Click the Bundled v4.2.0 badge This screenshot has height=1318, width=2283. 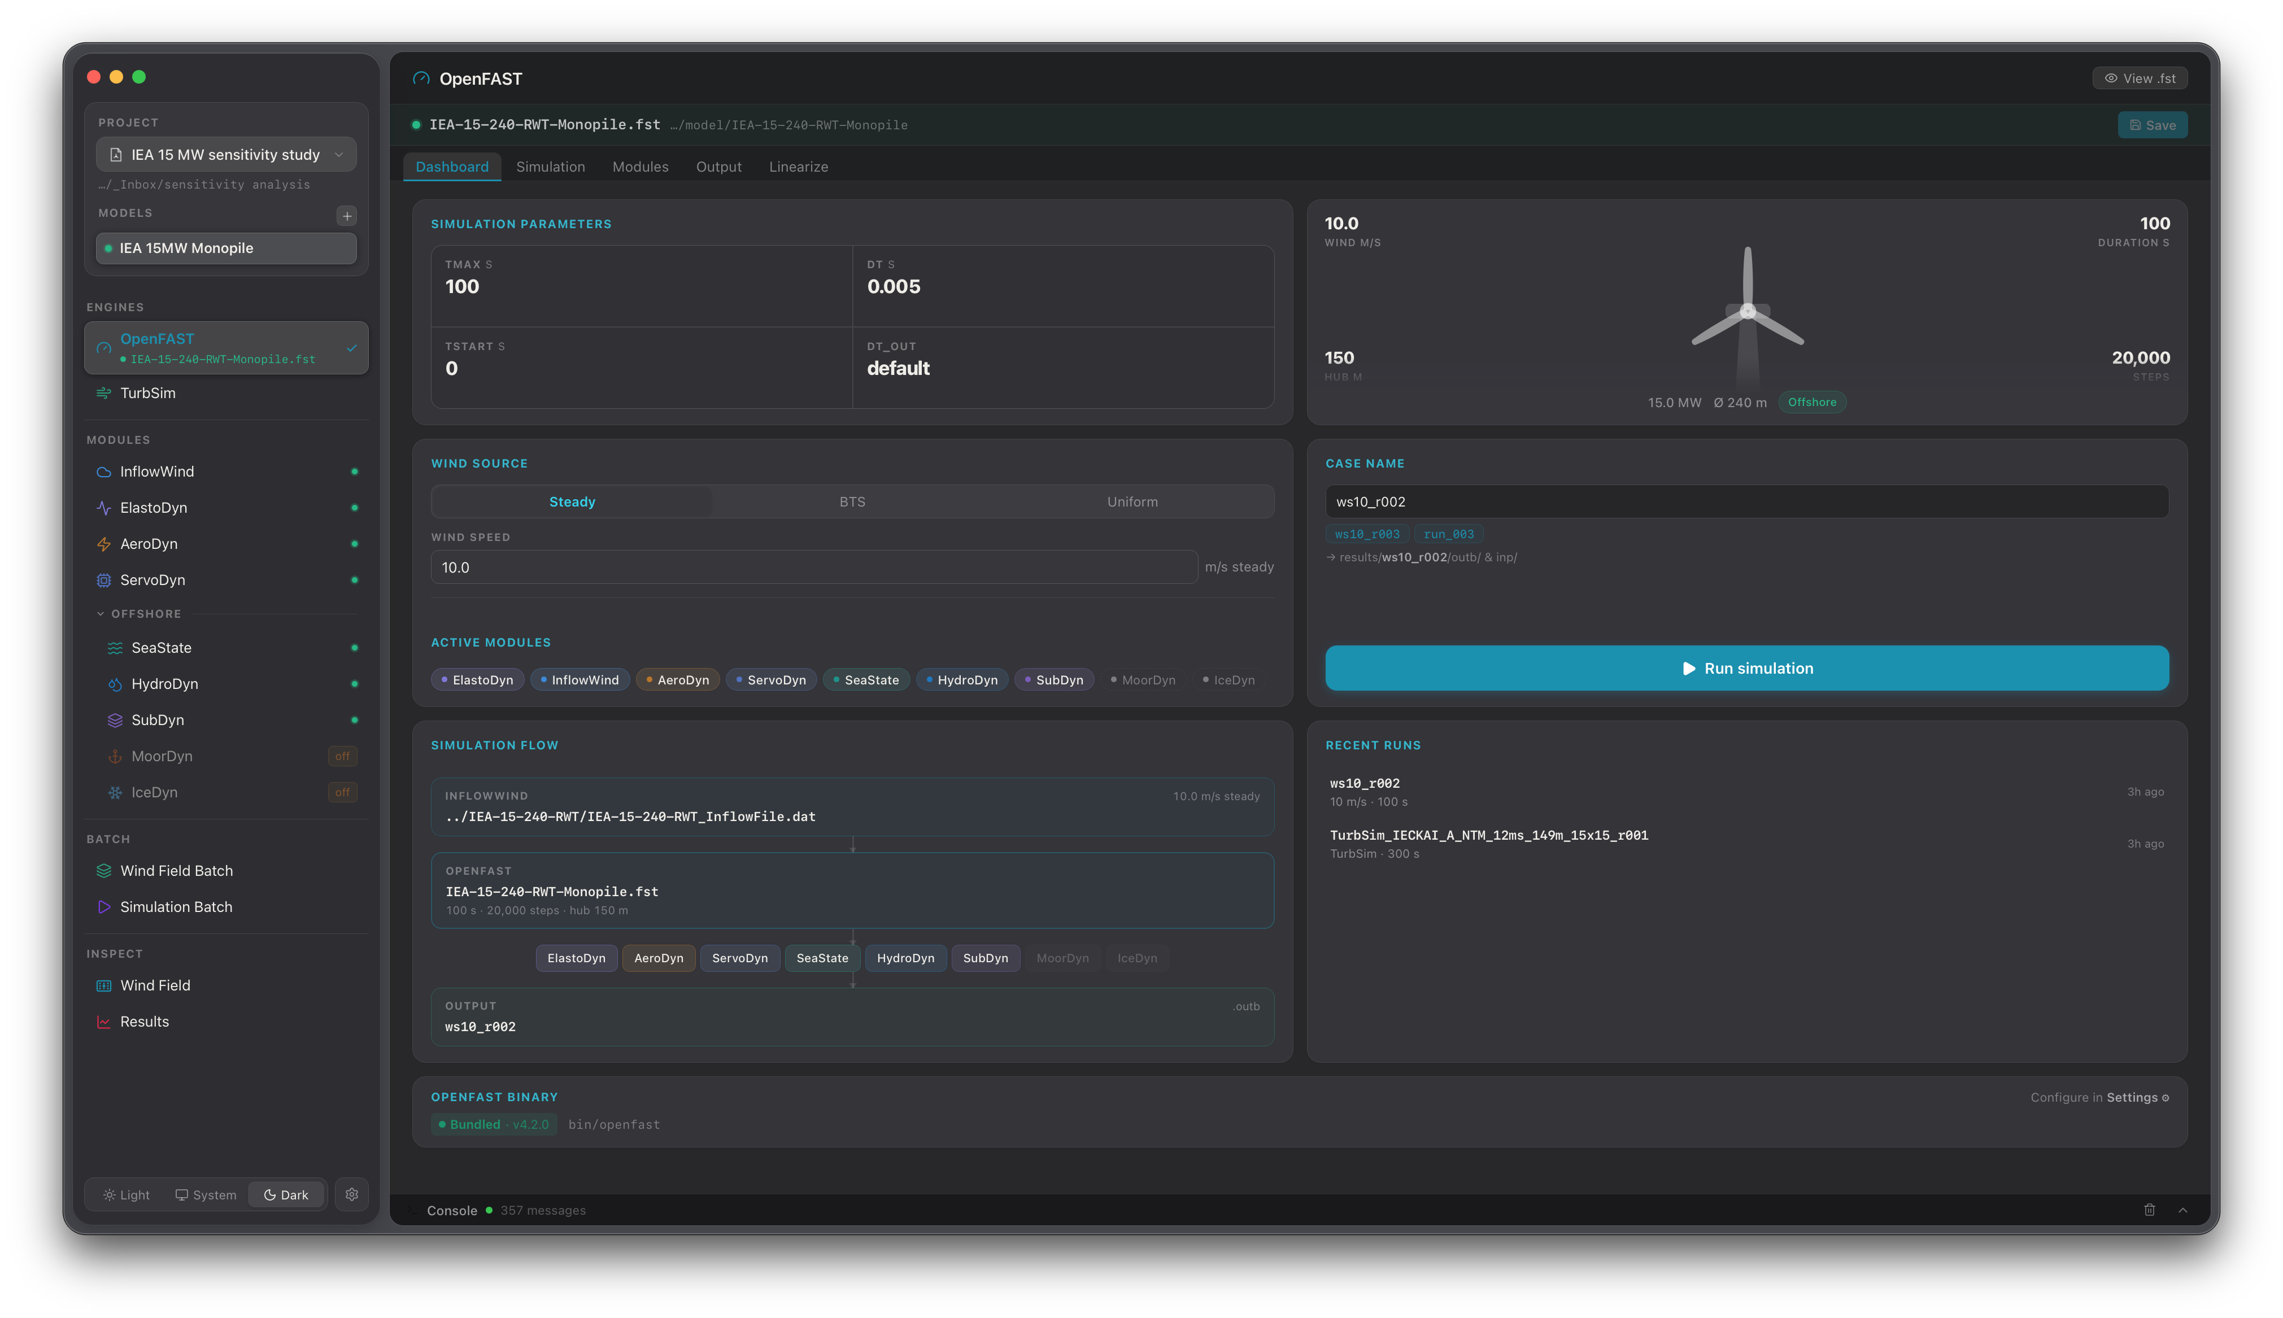point(493,1124)
